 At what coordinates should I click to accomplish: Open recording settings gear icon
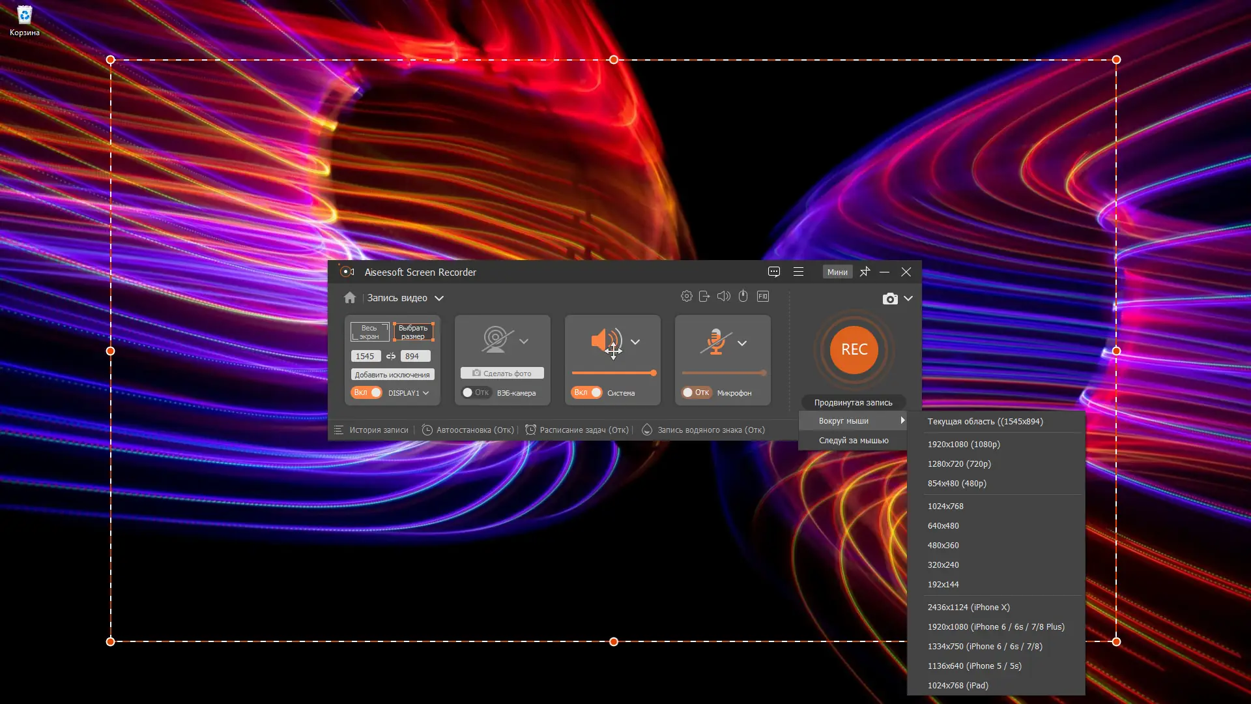(686, 297)
